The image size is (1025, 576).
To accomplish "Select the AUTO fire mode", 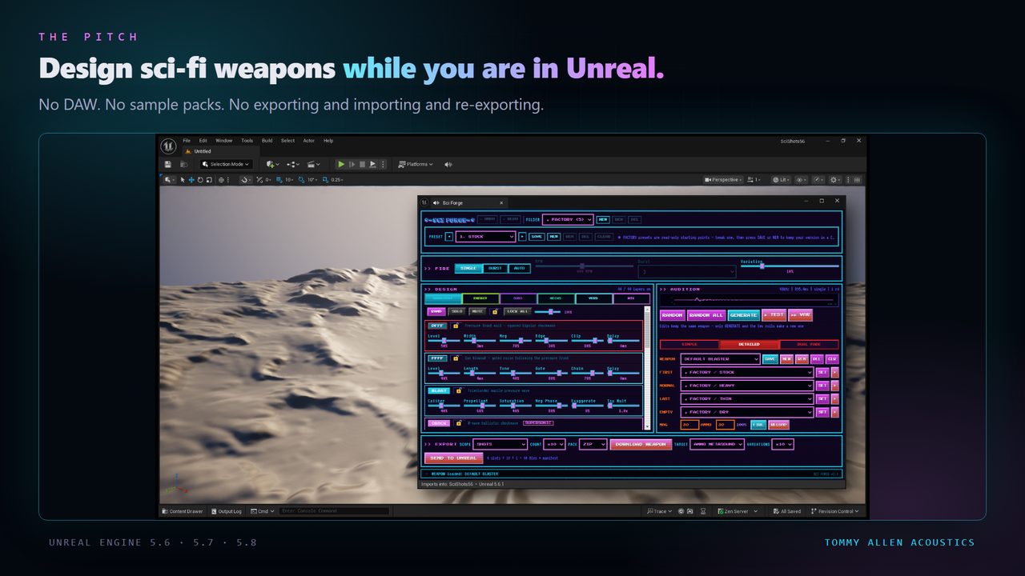I will [519, 268].
